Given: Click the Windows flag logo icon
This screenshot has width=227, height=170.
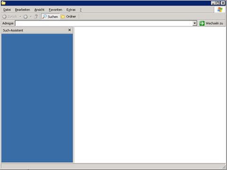Looking at the screenshot, I should [220, 9].
